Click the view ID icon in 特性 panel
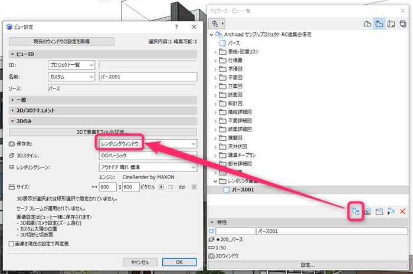The width and height of the screenshot is (413, 274). click(211, 231)
